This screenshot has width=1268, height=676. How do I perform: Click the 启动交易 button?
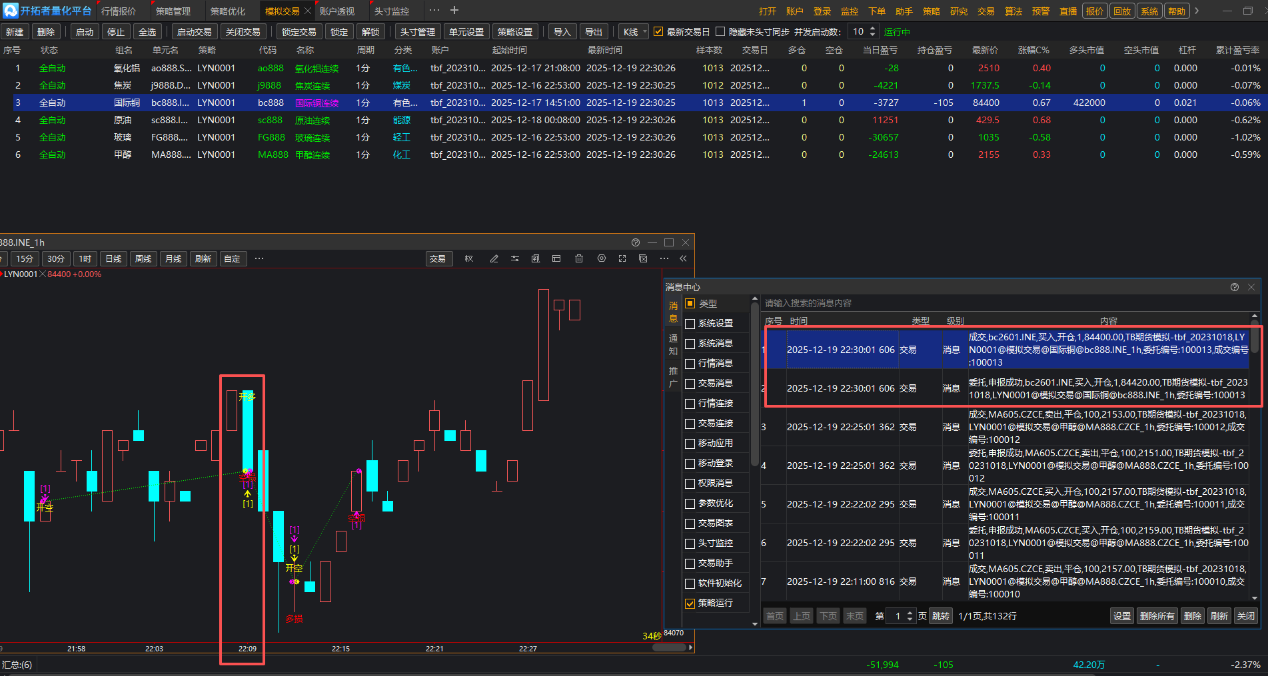coord(195,32)
